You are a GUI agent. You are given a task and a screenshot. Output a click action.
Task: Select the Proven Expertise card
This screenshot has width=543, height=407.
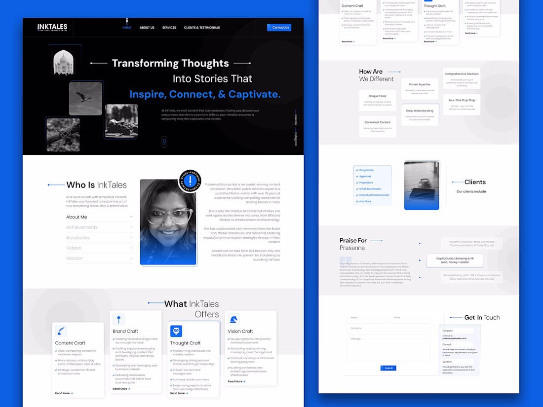(420, 89)
